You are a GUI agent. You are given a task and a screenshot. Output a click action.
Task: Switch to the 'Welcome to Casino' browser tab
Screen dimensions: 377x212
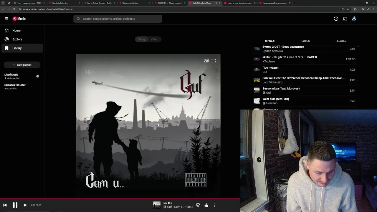pyautogui.click(x=134, y=3)
